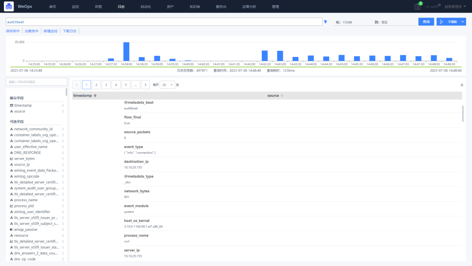Go to previous page arrow in pagination
Viewport: 472px width, 266px height.
(77, 85)
